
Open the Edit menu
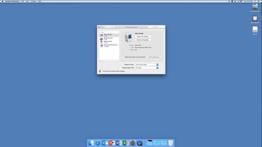[x=23, y=1]
